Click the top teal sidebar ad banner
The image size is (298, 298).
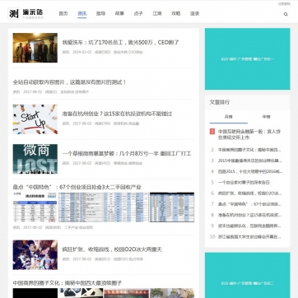(x=247, y=58)
